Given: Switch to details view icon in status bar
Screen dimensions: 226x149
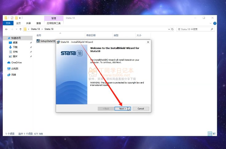Looking at the screenshot, I should tap(210, 134).
